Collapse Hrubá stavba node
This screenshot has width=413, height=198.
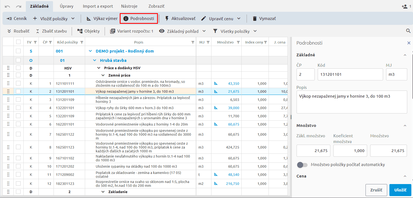(95, 60)
